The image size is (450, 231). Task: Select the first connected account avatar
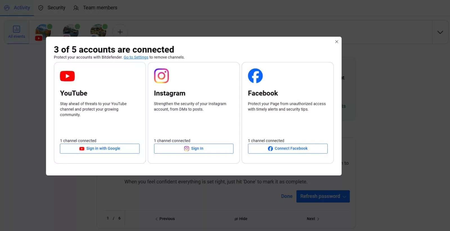coord(43,32)
